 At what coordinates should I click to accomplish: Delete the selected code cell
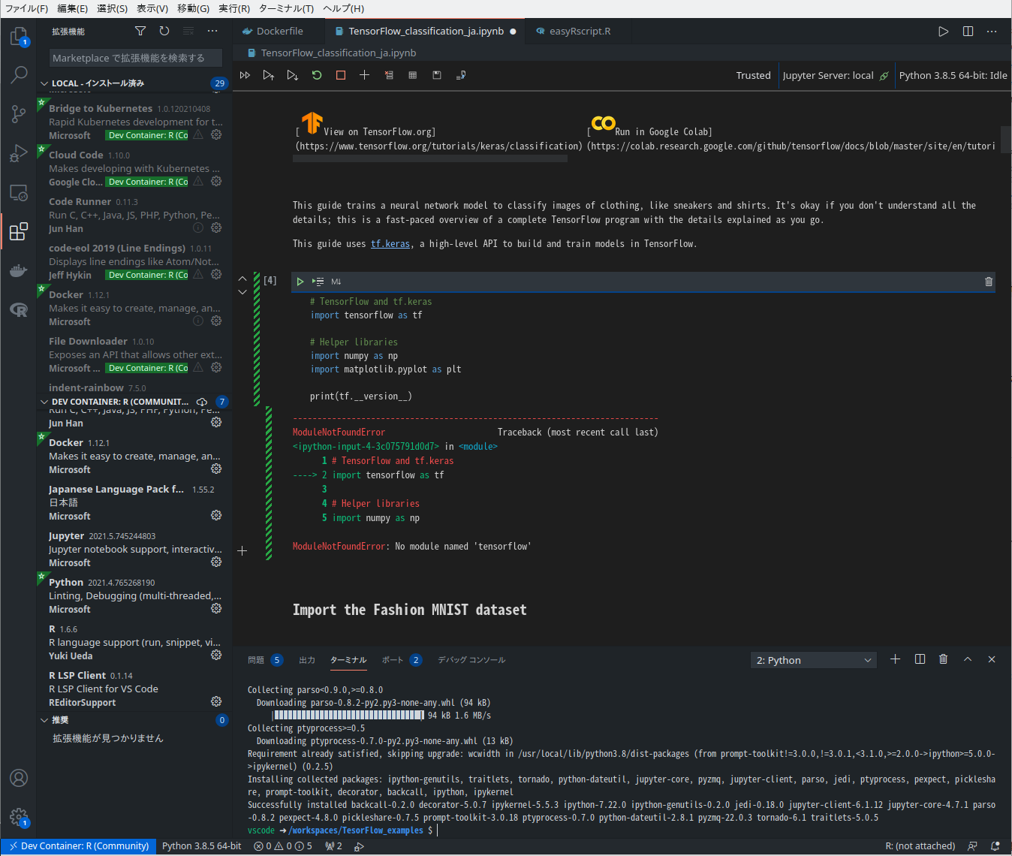click(x=989, y=281)
